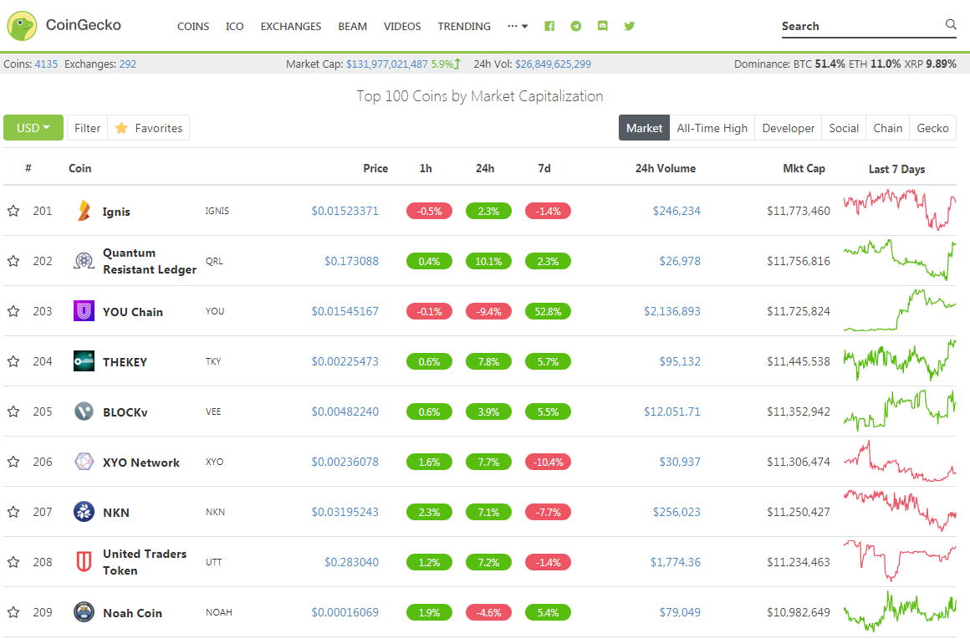Image resolution: width=970 pixels, height=639 pixels.
Task: Favorite Ignis with its star
Action: pyautogui.click(x=13, y=211)
